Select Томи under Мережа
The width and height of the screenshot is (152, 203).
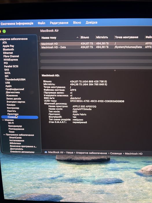coord(12,132)
